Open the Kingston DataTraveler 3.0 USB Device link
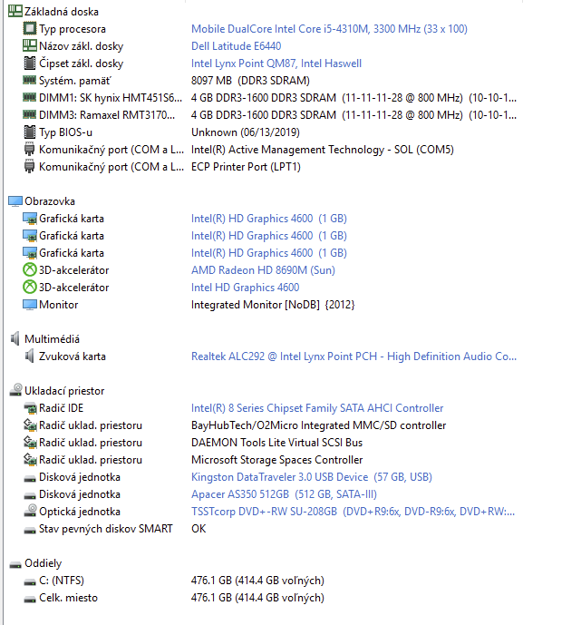581x625 pixels. click(312, 477)
